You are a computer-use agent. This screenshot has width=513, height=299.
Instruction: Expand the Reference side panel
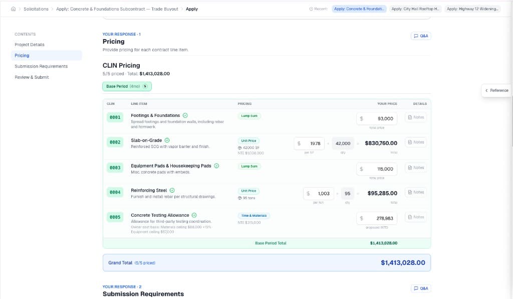tap(496, 90)
